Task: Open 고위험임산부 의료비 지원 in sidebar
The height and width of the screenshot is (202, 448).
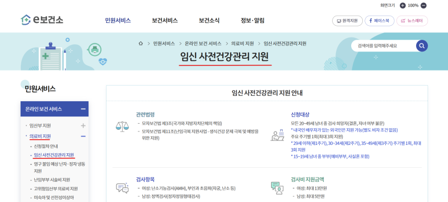Action: 55,189
